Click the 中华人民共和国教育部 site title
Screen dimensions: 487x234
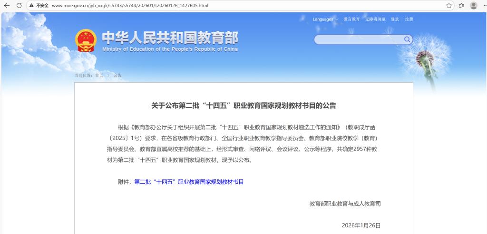pyautogui.click(x=170, y=38)
